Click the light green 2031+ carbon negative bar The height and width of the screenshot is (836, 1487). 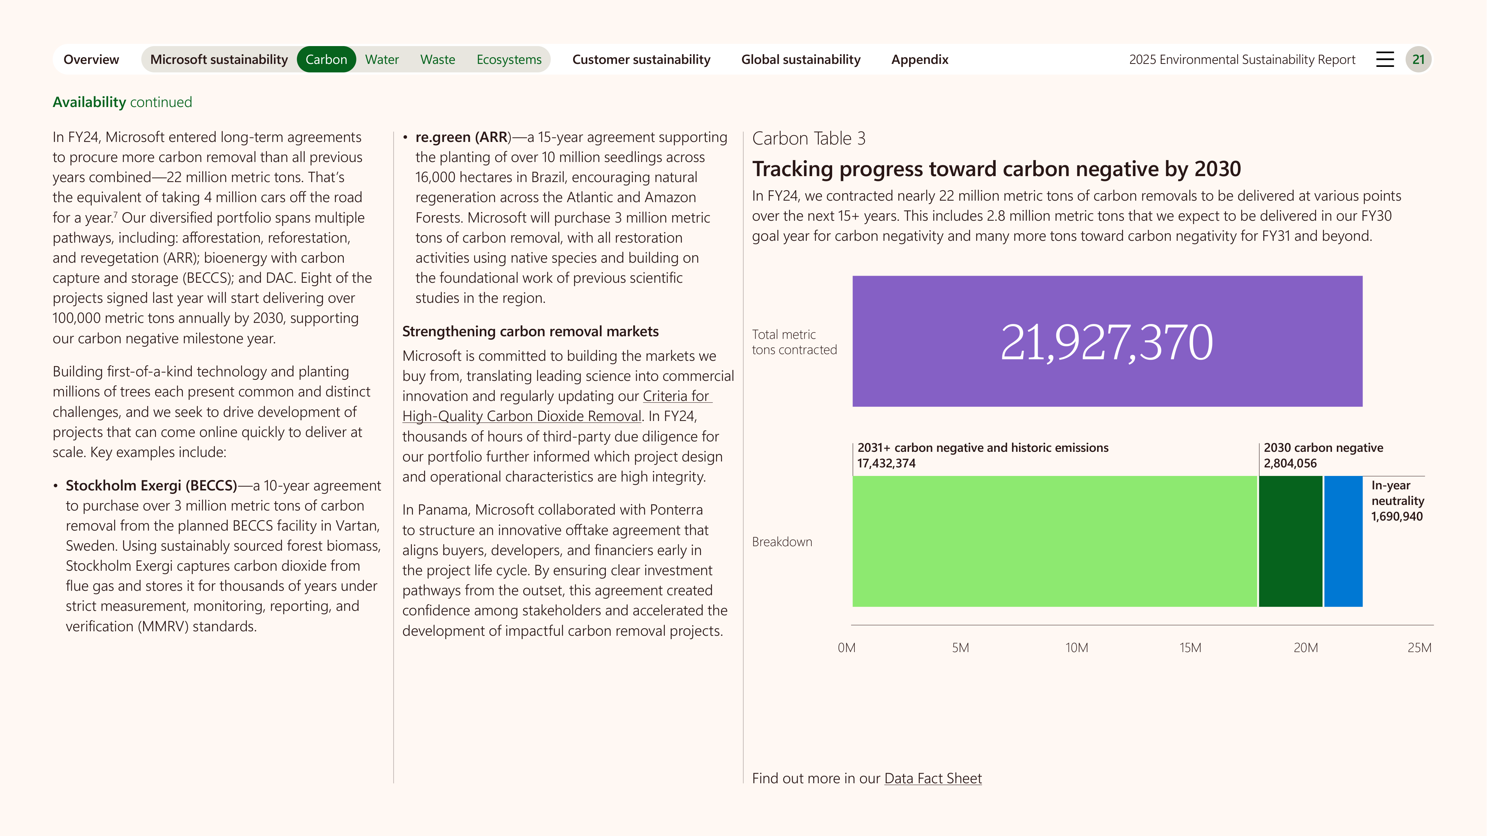pos(1055,541)
